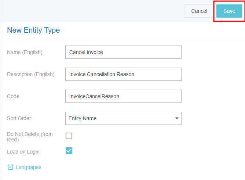The height and width of the screenshot is (180, 245).
Task: Open the Languages link text
Action: pos(28,167)
